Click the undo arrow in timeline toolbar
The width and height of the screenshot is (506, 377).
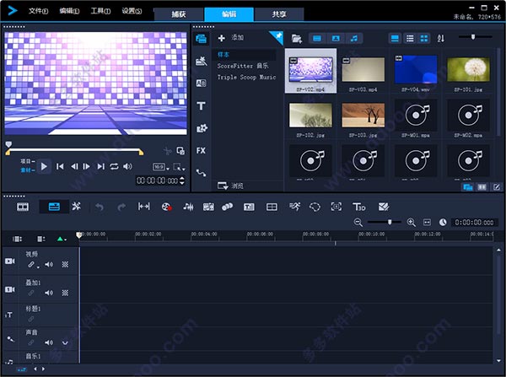pyautogui.click(x=99, y=206)
